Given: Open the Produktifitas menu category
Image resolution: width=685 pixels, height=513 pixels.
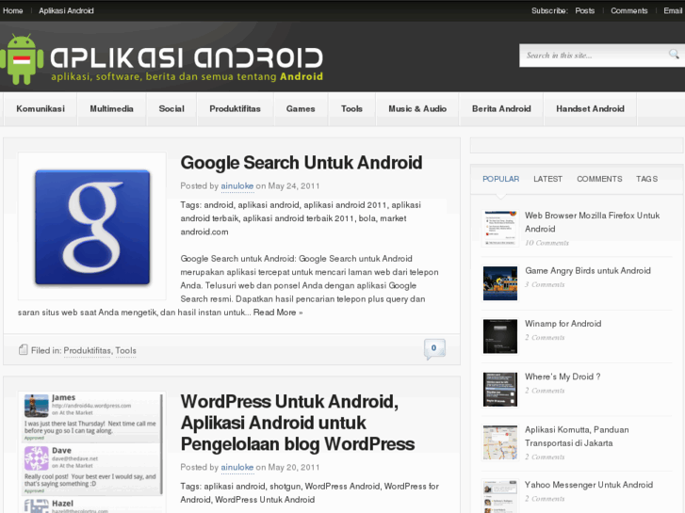Looking at the screenshot, I should (x=235, y=108).
